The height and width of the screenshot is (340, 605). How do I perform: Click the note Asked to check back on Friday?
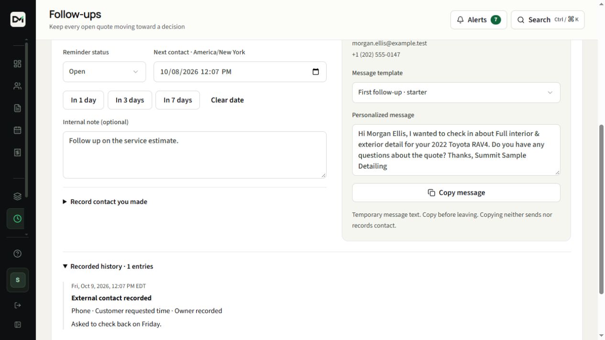tap(116, 324)
